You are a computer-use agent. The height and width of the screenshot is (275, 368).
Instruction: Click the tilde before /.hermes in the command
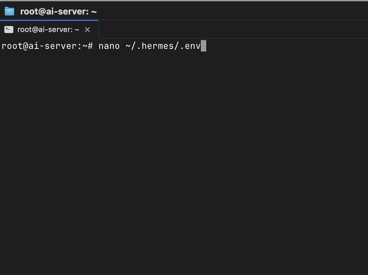(x=128, y=46)
